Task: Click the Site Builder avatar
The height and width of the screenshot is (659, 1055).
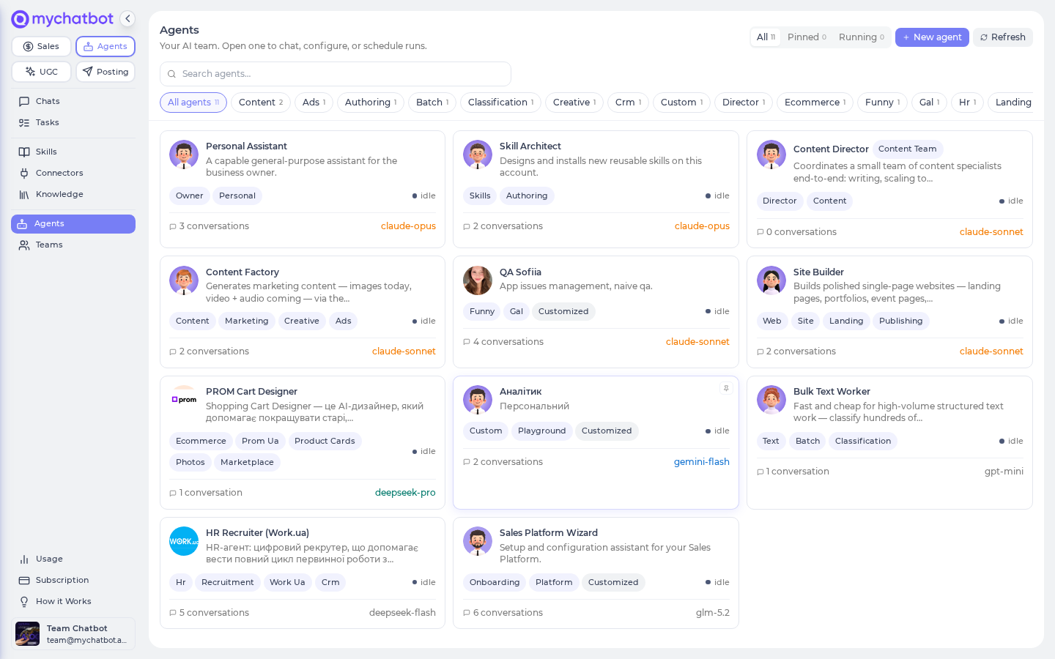Action: click(x=771, y=280)
